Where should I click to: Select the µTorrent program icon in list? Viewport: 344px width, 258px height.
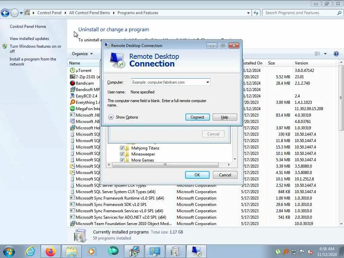coord(73,71)
